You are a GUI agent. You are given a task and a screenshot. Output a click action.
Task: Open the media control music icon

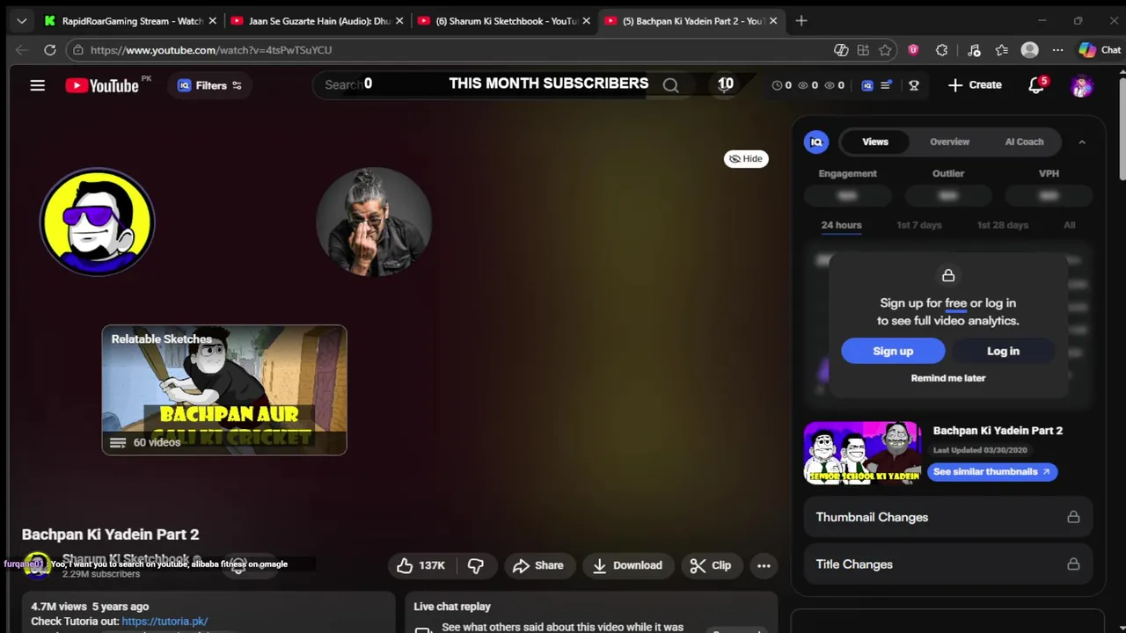pyautogui.click(x=973, y=50)
